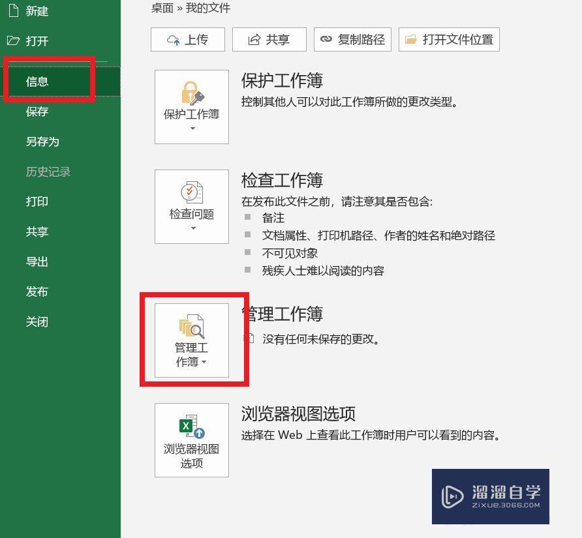Select 导出 in the sidebar
This screenshot has height=538, width=582.
(x=37, y=262)
